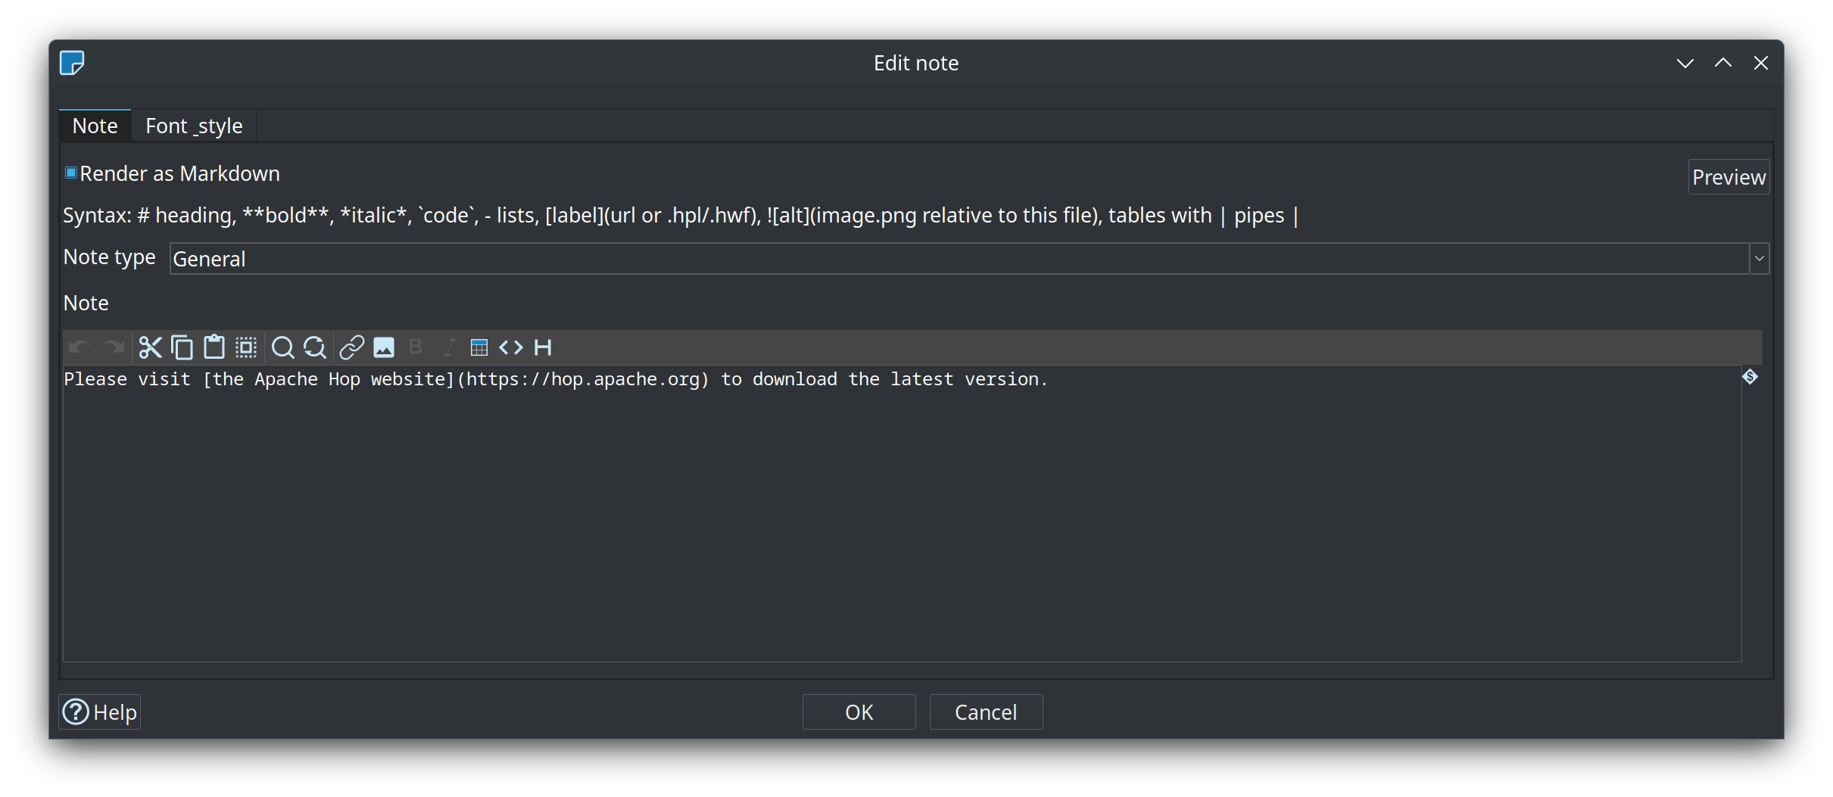Apply bold with the B icon
The height and width of the screenshot is (797, 1833).
(x=415, y=347)
